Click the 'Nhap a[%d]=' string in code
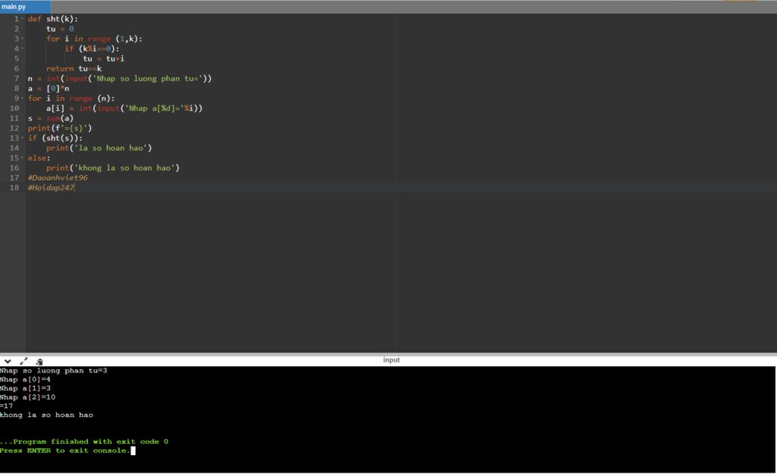The width and height of the screenshot is (777, 474). [155, 108]
